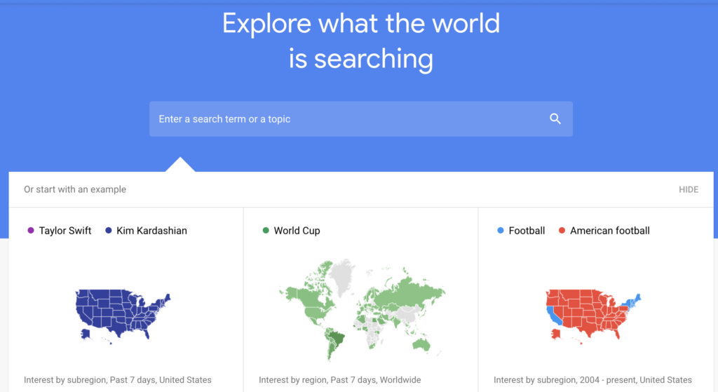This screenshot has height=392, width=718.
Task: Focus the search term or topic field
Action: tap(361, 119)
